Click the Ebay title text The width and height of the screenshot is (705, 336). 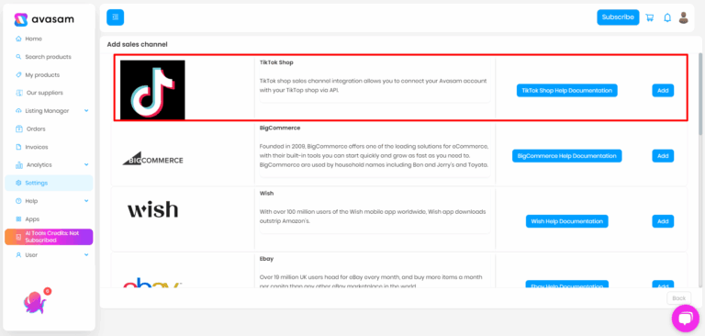(x=266, y=259)
